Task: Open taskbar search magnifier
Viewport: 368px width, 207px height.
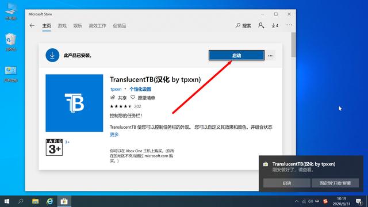Action: (21, 201)
